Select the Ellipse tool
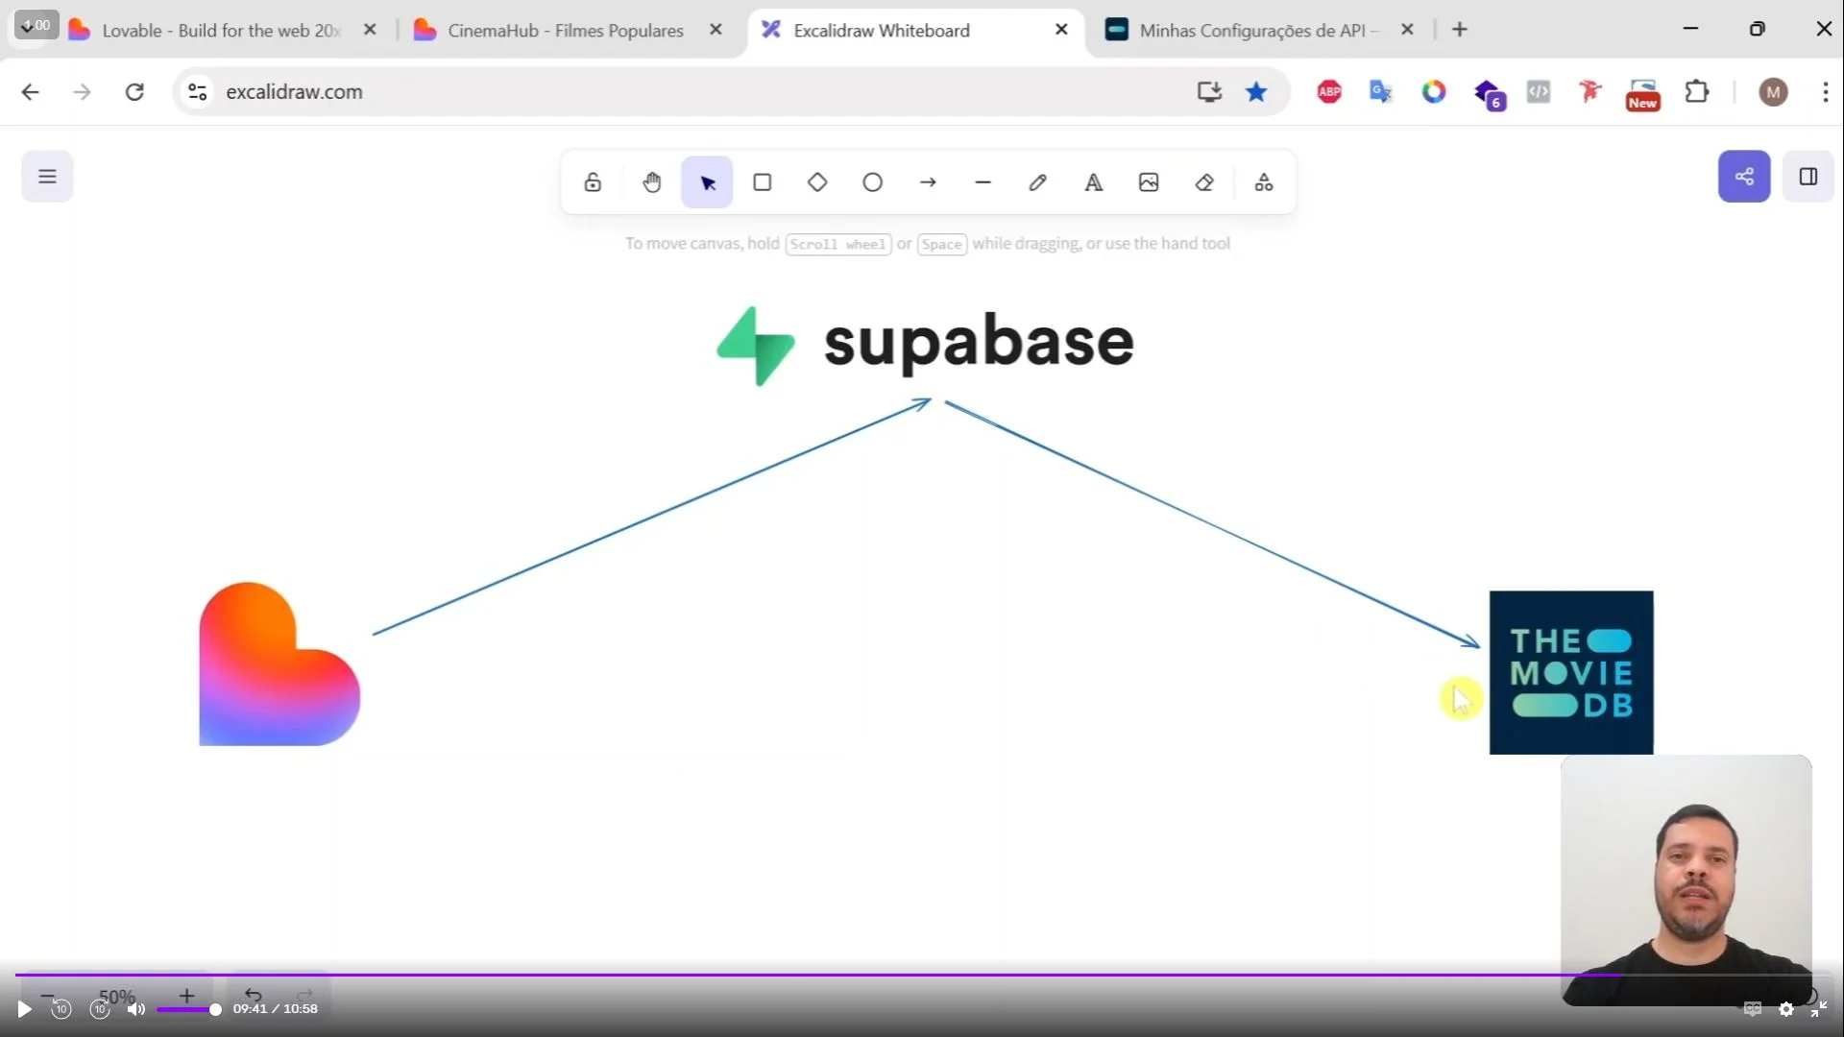The height and width of the screenshot is (1037, 1844). pos(872,182)
